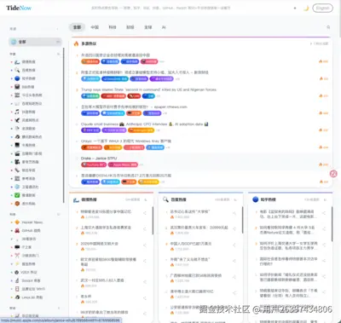Click the flame icon of the 多源热议 panel
Screen dimensions: 341x323
(x=76, y=43)
